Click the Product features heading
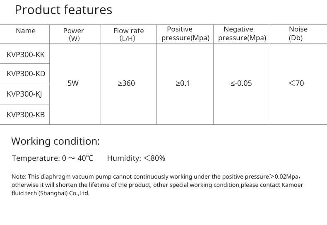 [63, 10]
